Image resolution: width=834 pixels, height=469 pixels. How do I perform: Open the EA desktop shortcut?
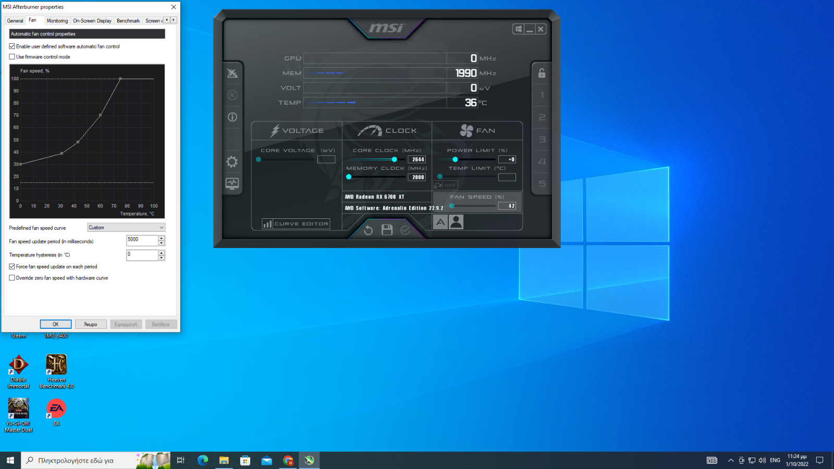56,412
